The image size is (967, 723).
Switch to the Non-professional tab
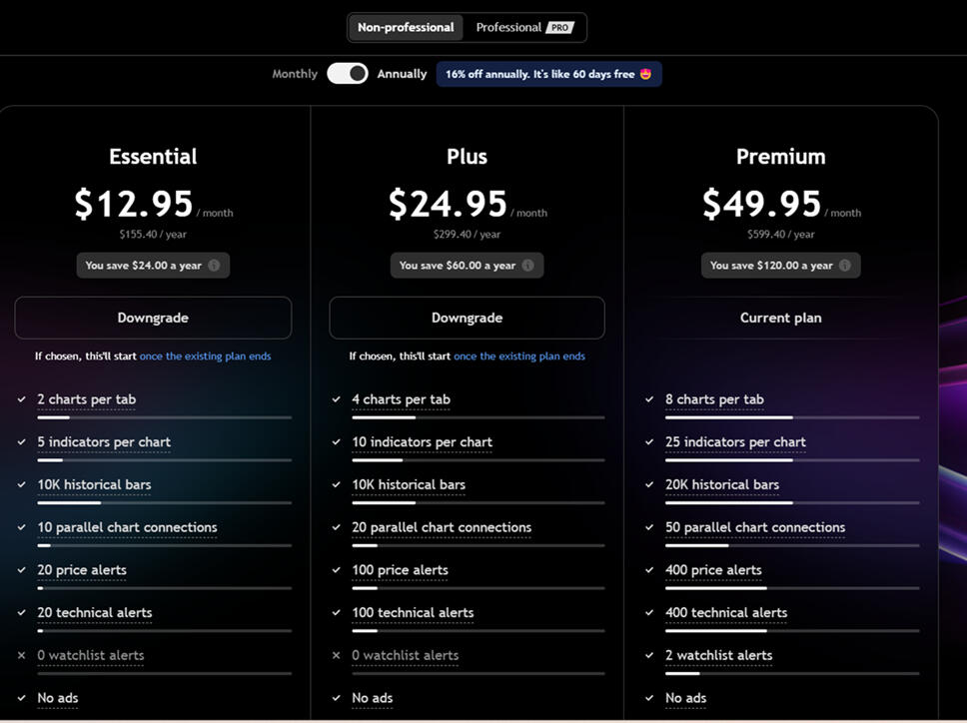pyautogui.click(x=406, y=28)
